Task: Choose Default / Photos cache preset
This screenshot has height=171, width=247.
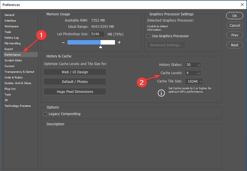Action: tap(75, 82)
